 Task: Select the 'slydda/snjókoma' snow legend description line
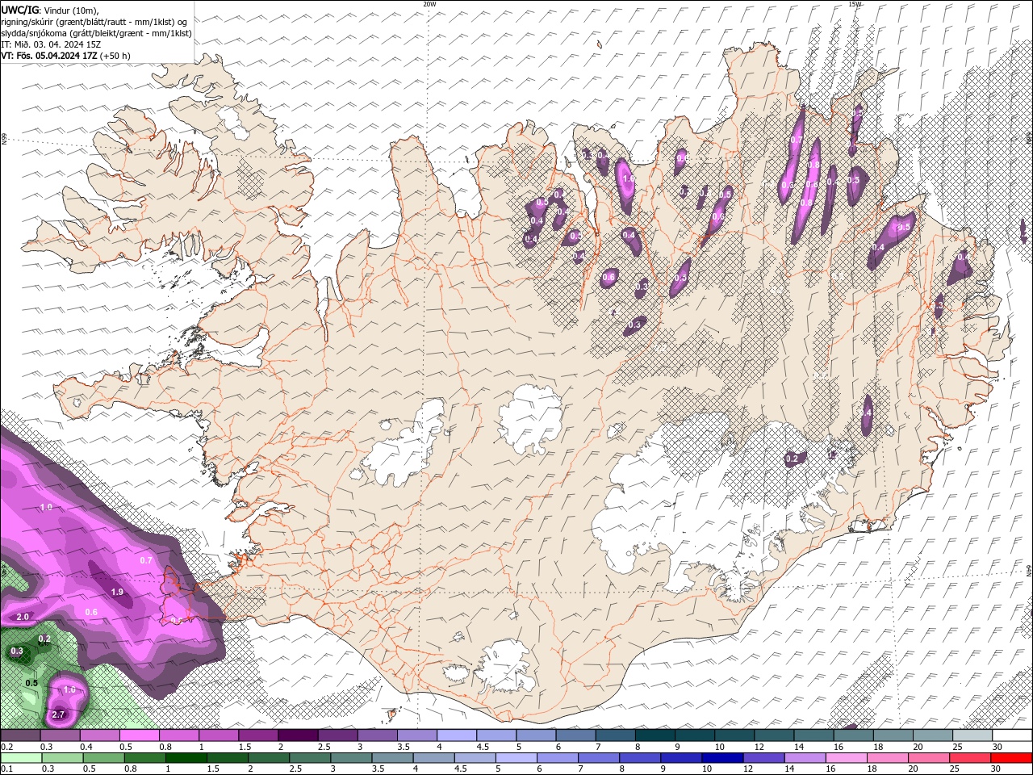point(96,33)
